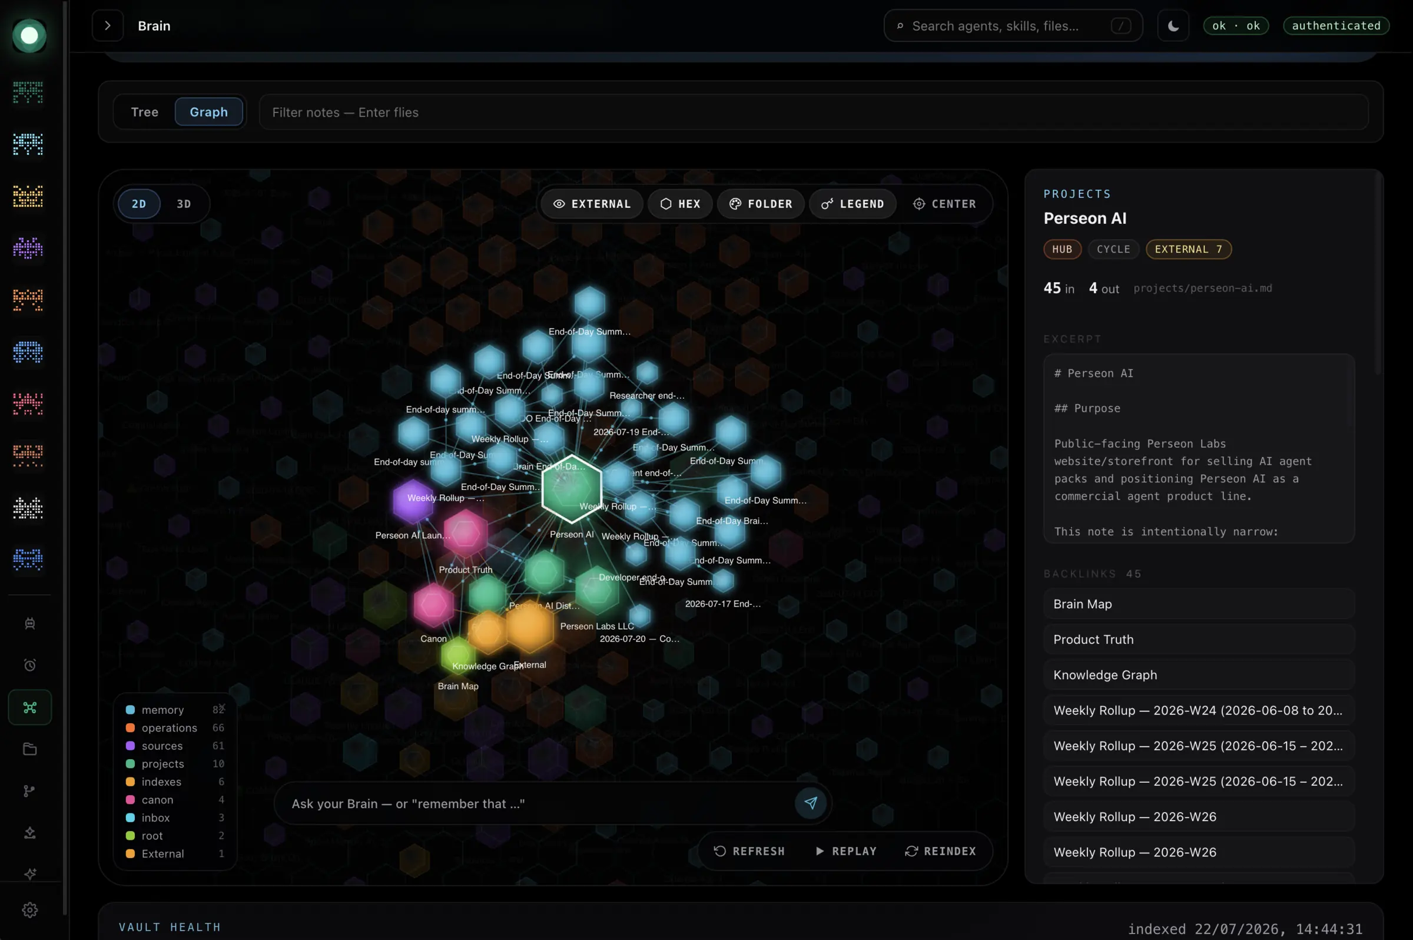This screenshot has width=1413, height=940.
Task: Open the folder files sidebar icon
Action: (29, 749)
